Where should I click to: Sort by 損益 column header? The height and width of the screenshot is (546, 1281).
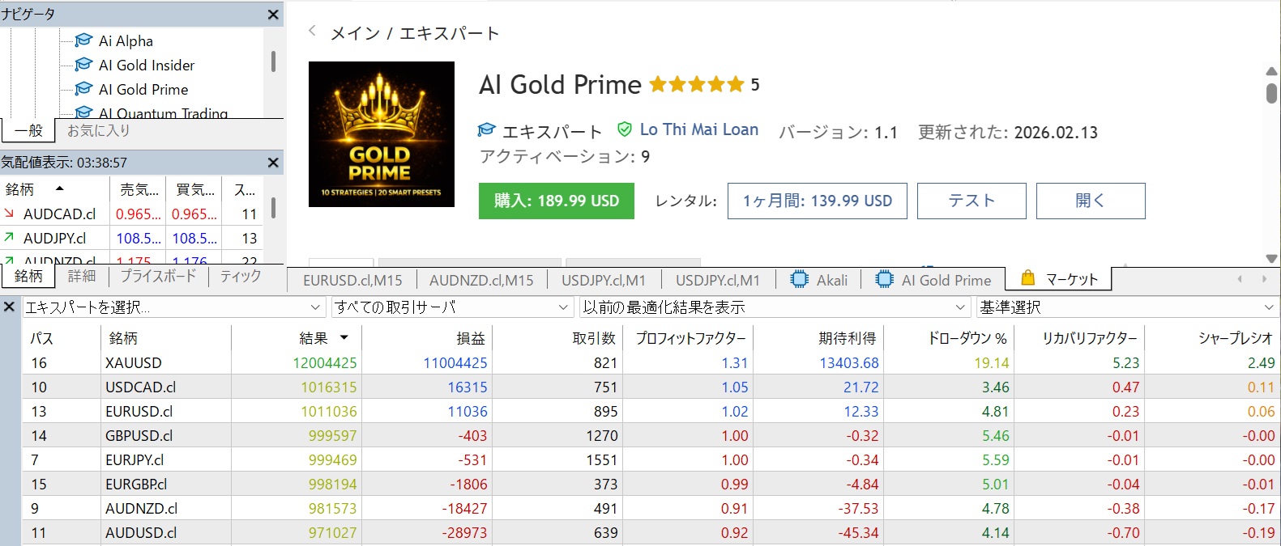coord(427,338)
